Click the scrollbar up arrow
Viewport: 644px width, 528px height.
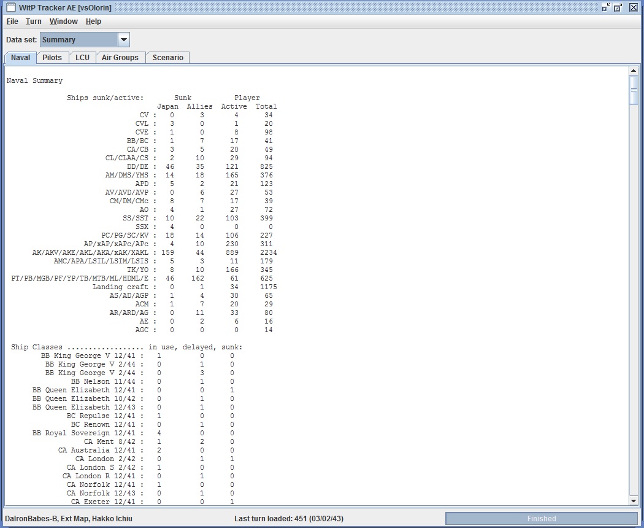click(634, 71)
